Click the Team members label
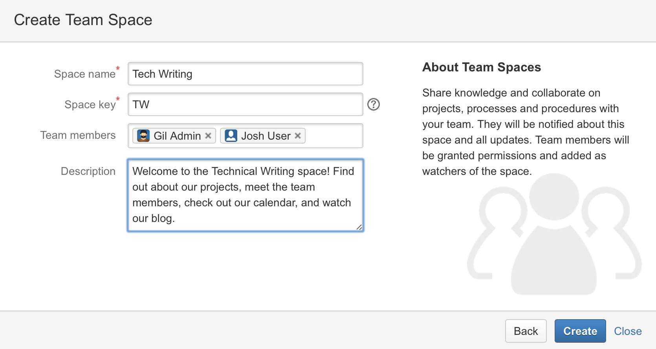The image size is (656, 349). pyautogui.click(x=78, y=135)
